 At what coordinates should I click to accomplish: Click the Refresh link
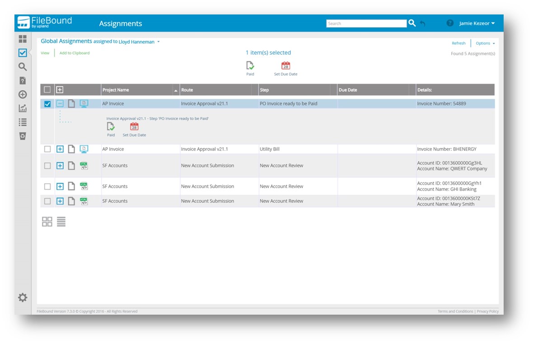click(458, 43)
